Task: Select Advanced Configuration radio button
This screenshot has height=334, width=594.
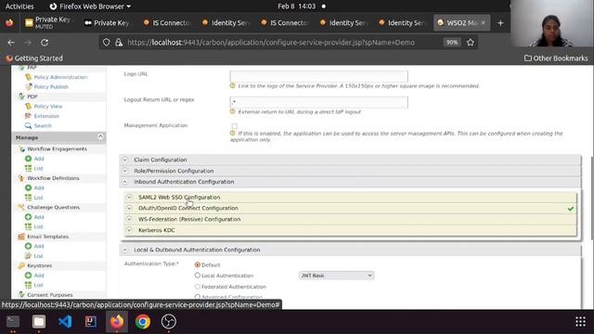Action: [x=198, y=297]
